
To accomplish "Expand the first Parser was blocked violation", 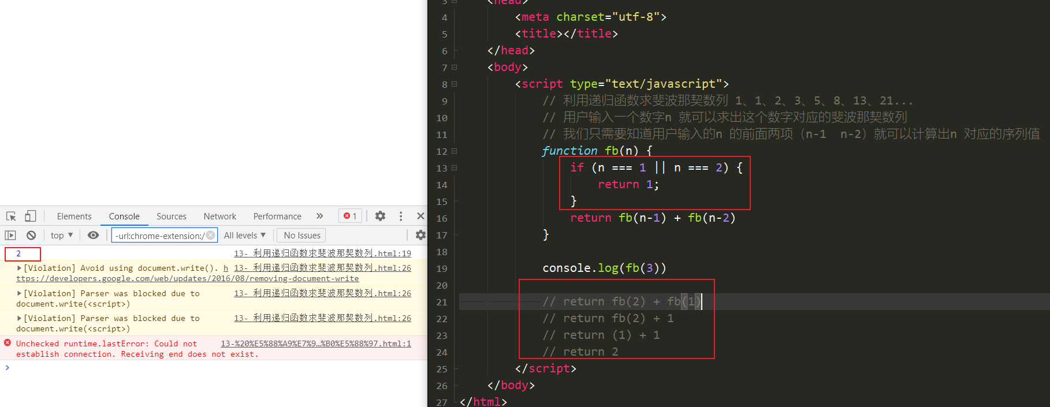I will coord(19,293).
